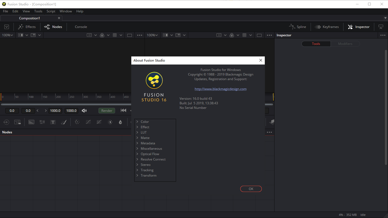Viewport: 388px width, 218px height.
Task: Expand the Color category in About dialog
Action: [137, 122]
